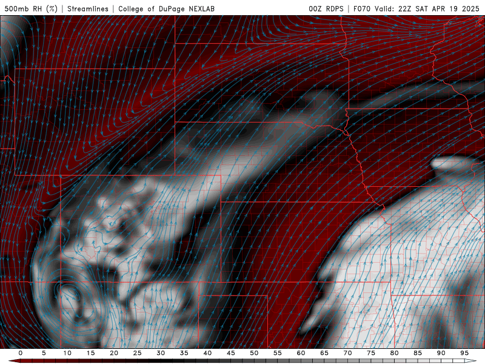Click the colorbar label '5'

pyautogui.click(x=44, y=353)
